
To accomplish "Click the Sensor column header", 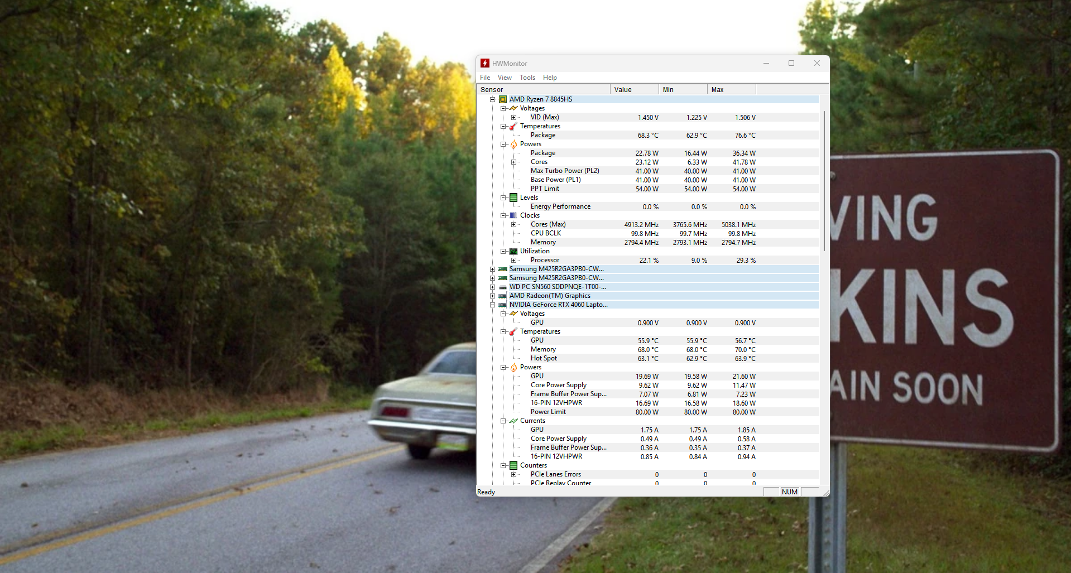I will click(x=544, y=89).
